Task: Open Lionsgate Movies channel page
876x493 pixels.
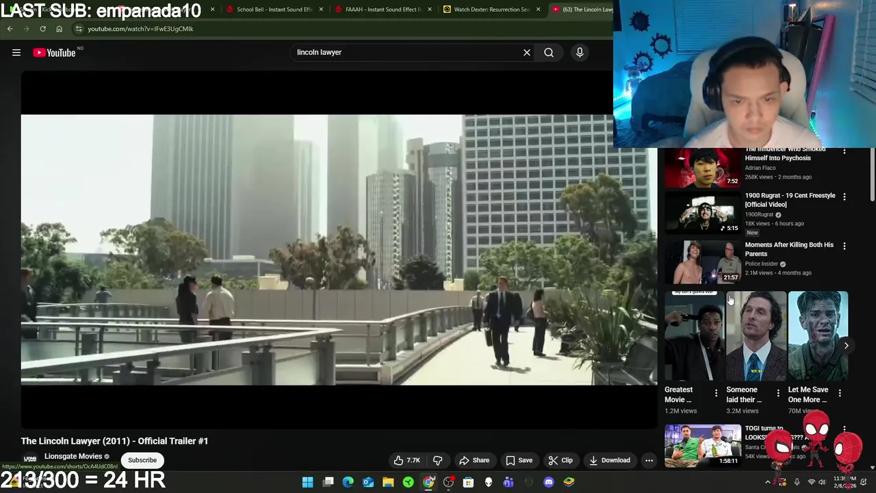Action: (73, 456)
